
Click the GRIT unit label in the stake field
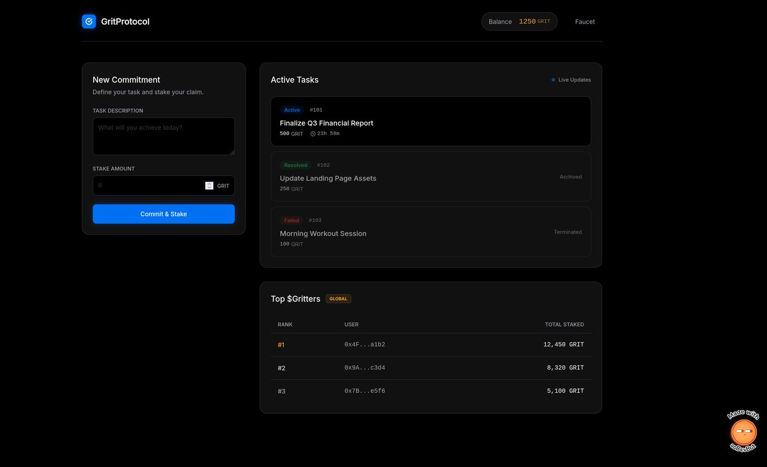[x=223, y=186]
